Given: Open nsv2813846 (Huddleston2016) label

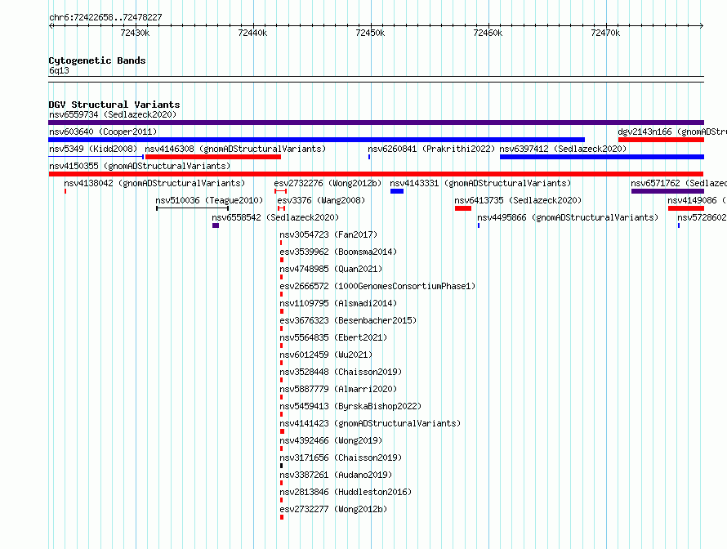Looking at the screenshot, I should tap(346, 492).
